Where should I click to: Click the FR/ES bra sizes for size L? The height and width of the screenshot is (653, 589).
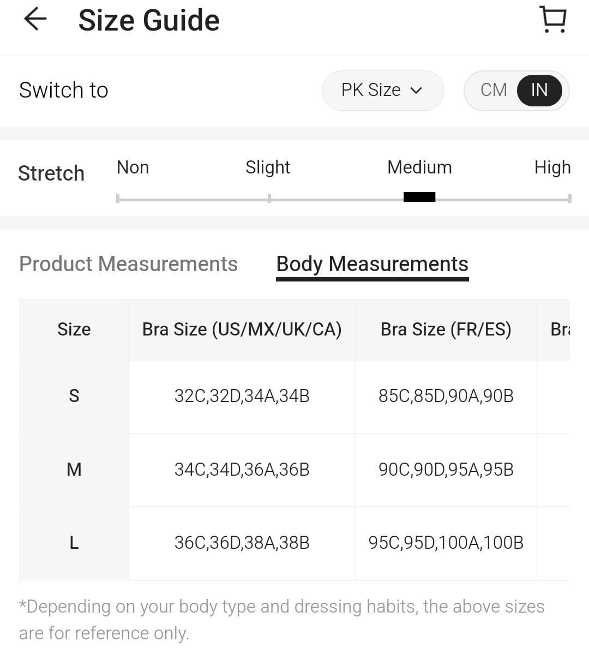pyautogui.click(x=446, y=543)
